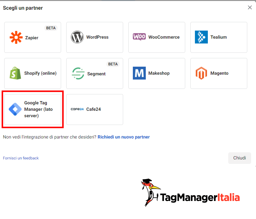Click the Zapier orange asterisk logo

click(x=16, y=37)
